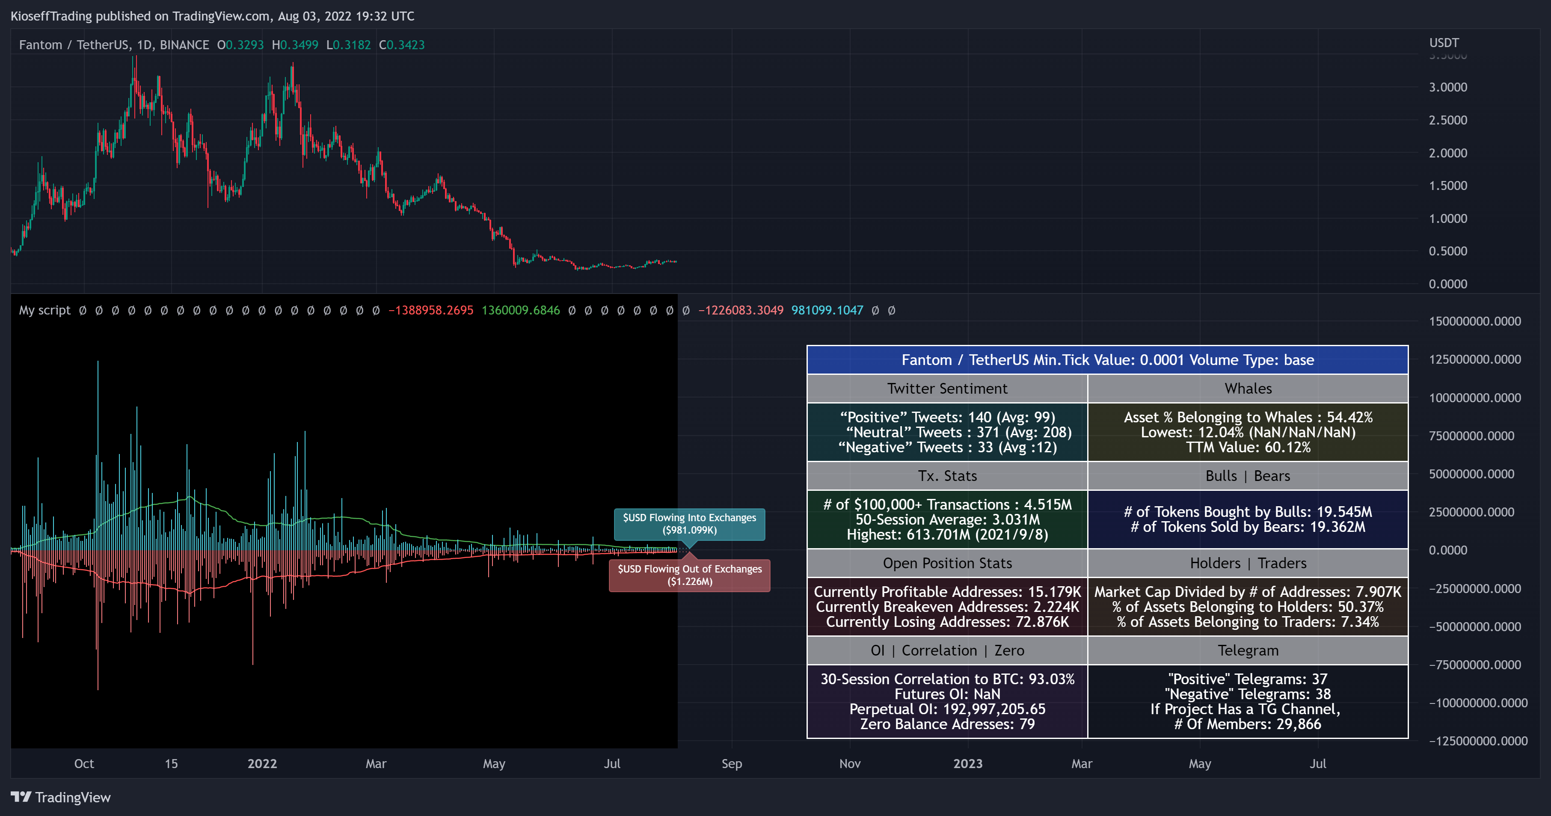This screenshot has width=1551, height=816.
Task: Click indicator value 1360009.6846
Action: pos(521,310)
